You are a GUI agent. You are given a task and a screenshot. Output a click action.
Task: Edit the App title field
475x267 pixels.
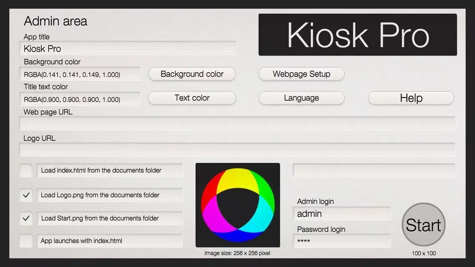[x=128, y=48]
